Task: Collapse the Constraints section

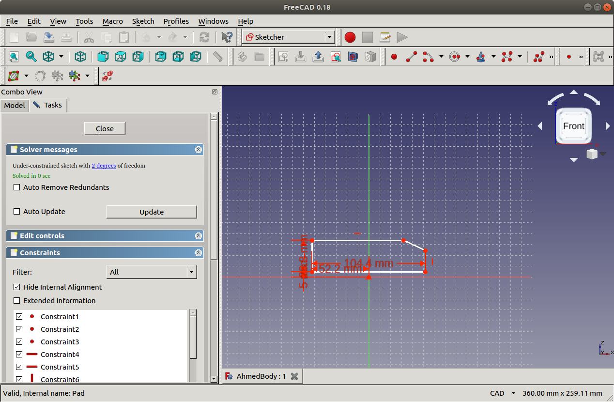Action: 198,253
